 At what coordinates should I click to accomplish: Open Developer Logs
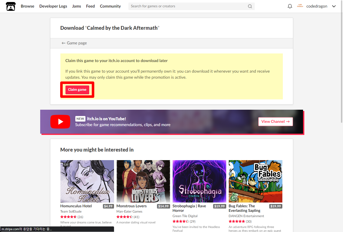click(x=53, y=6)
